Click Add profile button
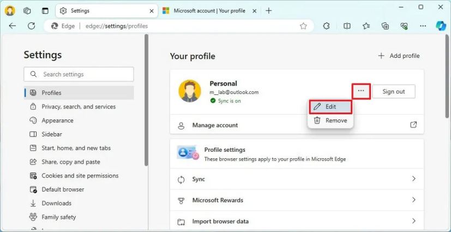This screenshot has width=451, height=232. tap(399, 56)
